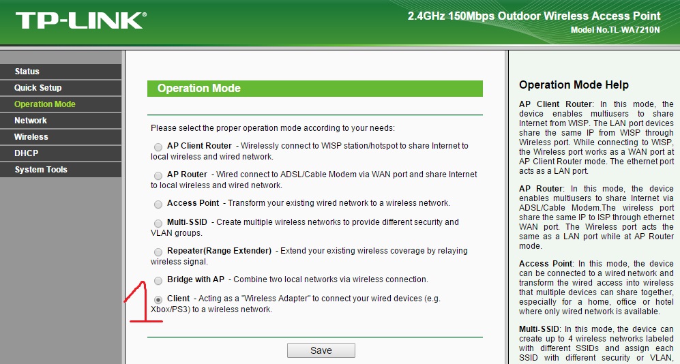Click the 'AP Client Router' help term
The image size is (680, 364).
click(556, 104)
